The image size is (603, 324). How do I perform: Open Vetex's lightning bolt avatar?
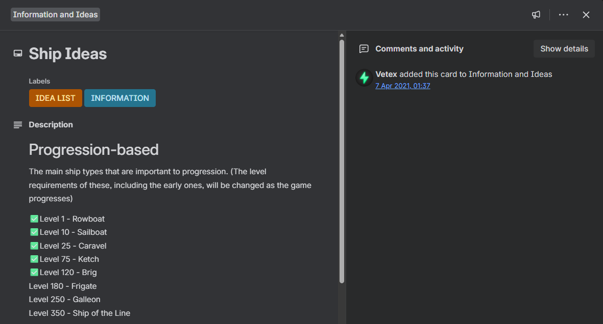(364, 77)
